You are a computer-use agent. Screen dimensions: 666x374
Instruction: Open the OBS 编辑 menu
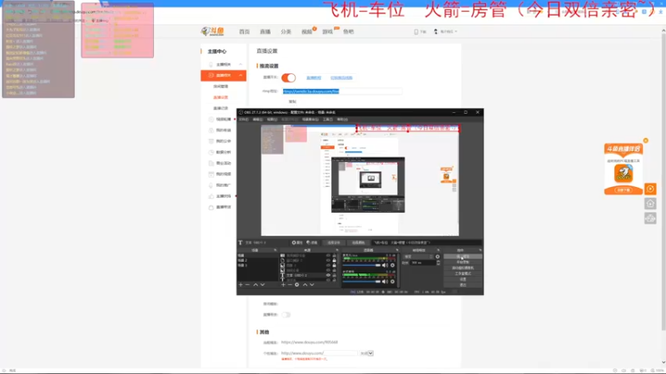pyautogui.click(x=258, y=120)
